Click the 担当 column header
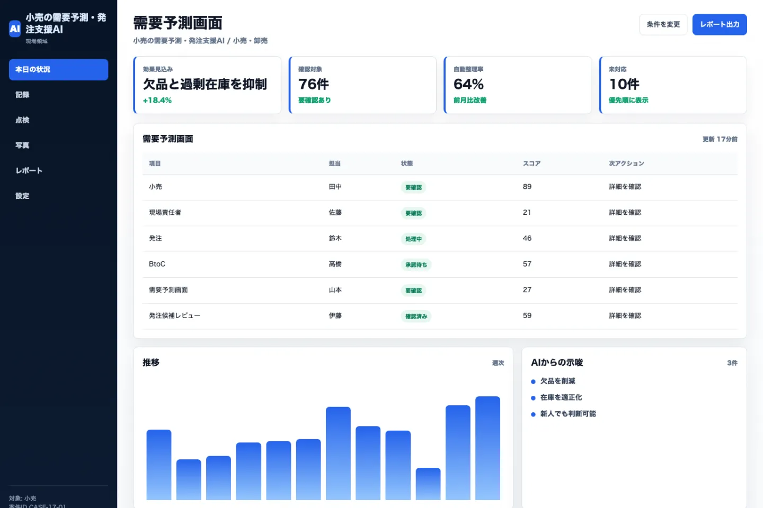This screenshot has height=508, width=763. tap(335, 164)
